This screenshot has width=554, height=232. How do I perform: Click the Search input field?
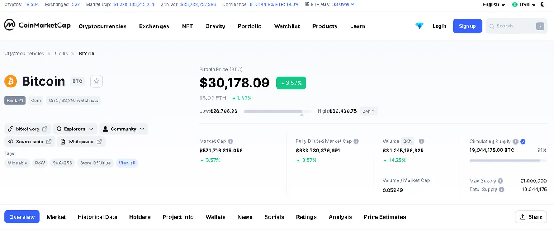516,26
